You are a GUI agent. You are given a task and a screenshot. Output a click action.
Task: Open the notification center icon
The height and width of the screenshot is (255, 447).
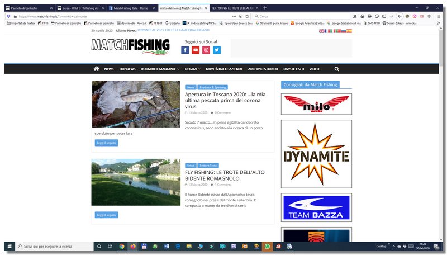(x=436, y=247)
